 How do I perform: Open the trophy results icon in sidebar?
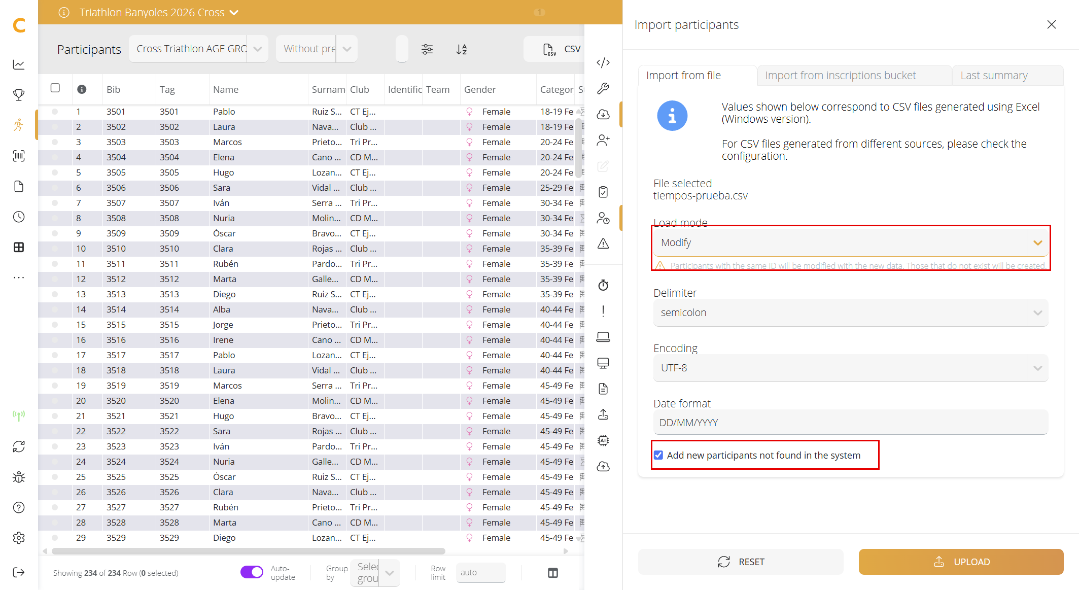tap(19, 95)
